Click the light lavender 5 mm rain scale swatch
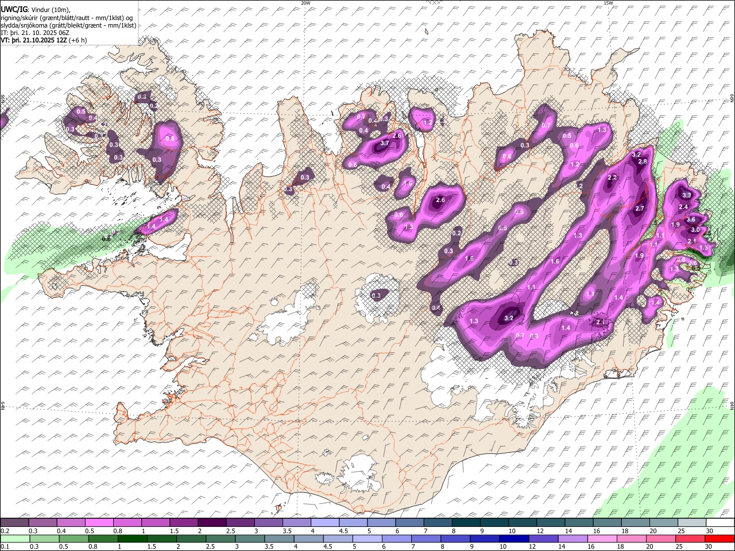Screen dimensions: 735x551 pyautogui.click(x=366, y=539)
